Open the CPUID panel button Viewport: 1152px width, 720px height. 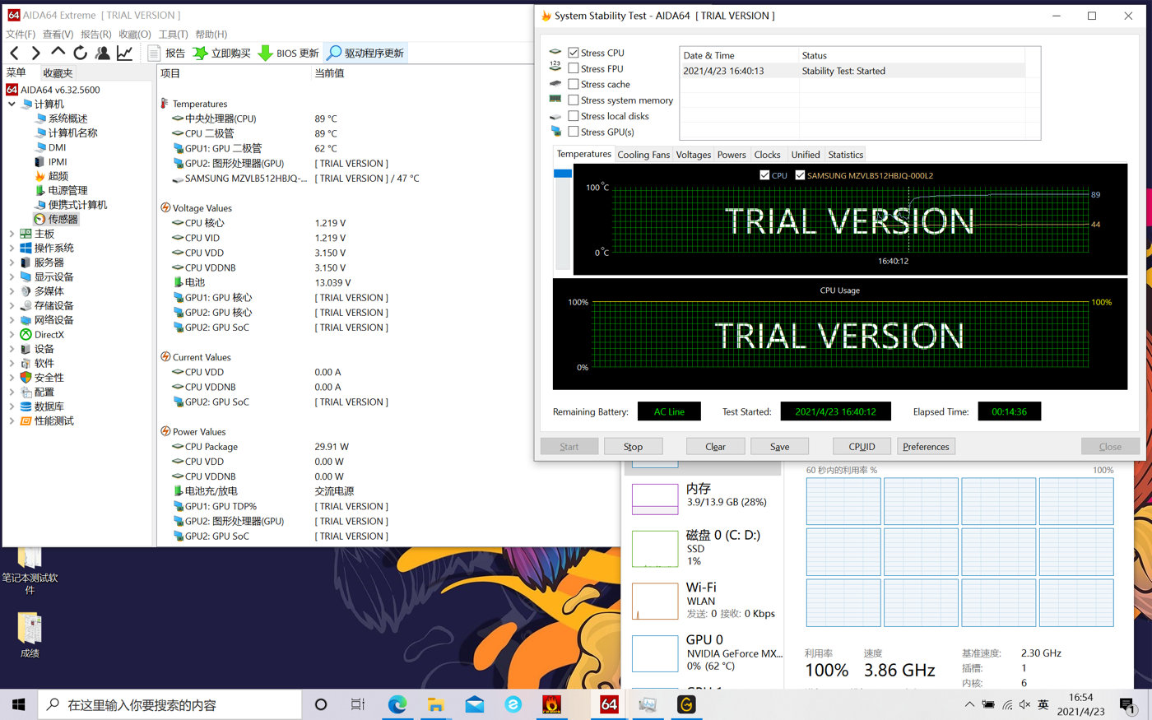pos(862,447)
